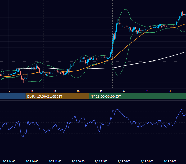Click the 0 hour axis label

124,92
